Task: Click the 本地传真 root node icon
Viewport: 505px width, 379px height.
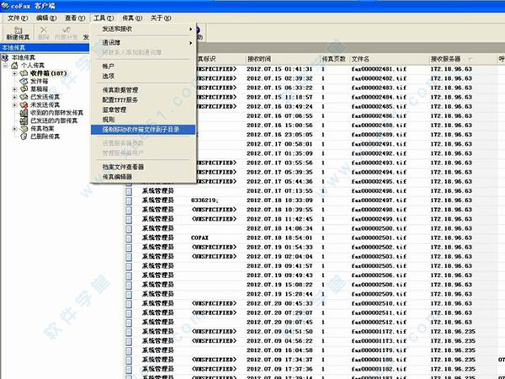Action: click(6, 57)
